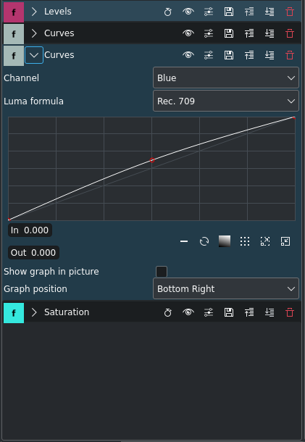This screenshot has height=442, width=305.
Task: Toggle the Saturation effect eye icon
Action: (188, 312)
